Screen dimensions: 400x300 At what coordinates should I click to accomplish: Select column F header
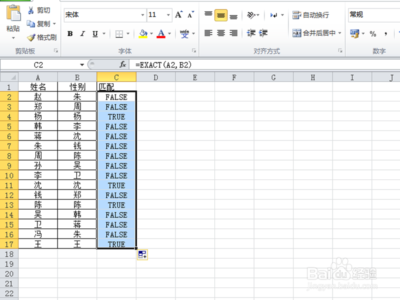[234, 77]
